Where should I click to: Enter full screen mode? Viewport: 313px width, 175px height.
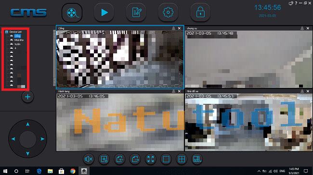pyautogui.click(x=151, y=159)
